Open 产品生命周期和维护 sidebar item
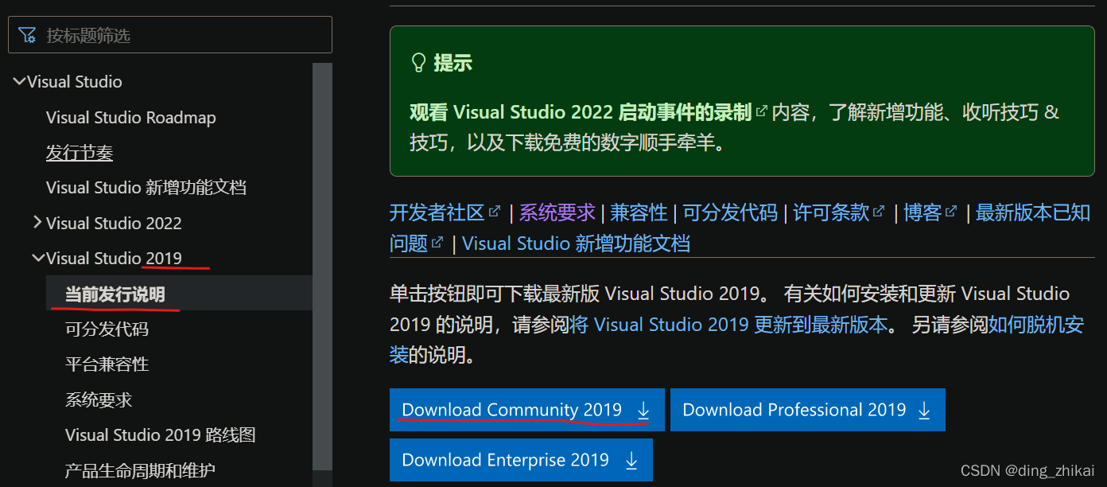 click(140, 470)
